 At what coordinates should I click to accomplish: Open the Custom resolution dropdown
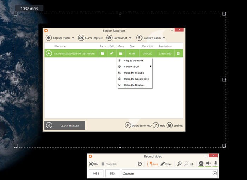[x=215, y=173]
